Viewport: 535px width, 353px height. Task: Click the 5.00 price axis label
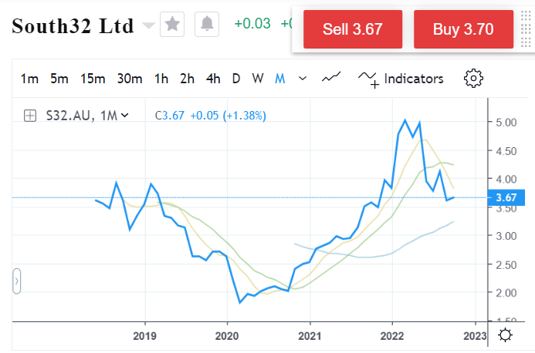pos(506,123)
